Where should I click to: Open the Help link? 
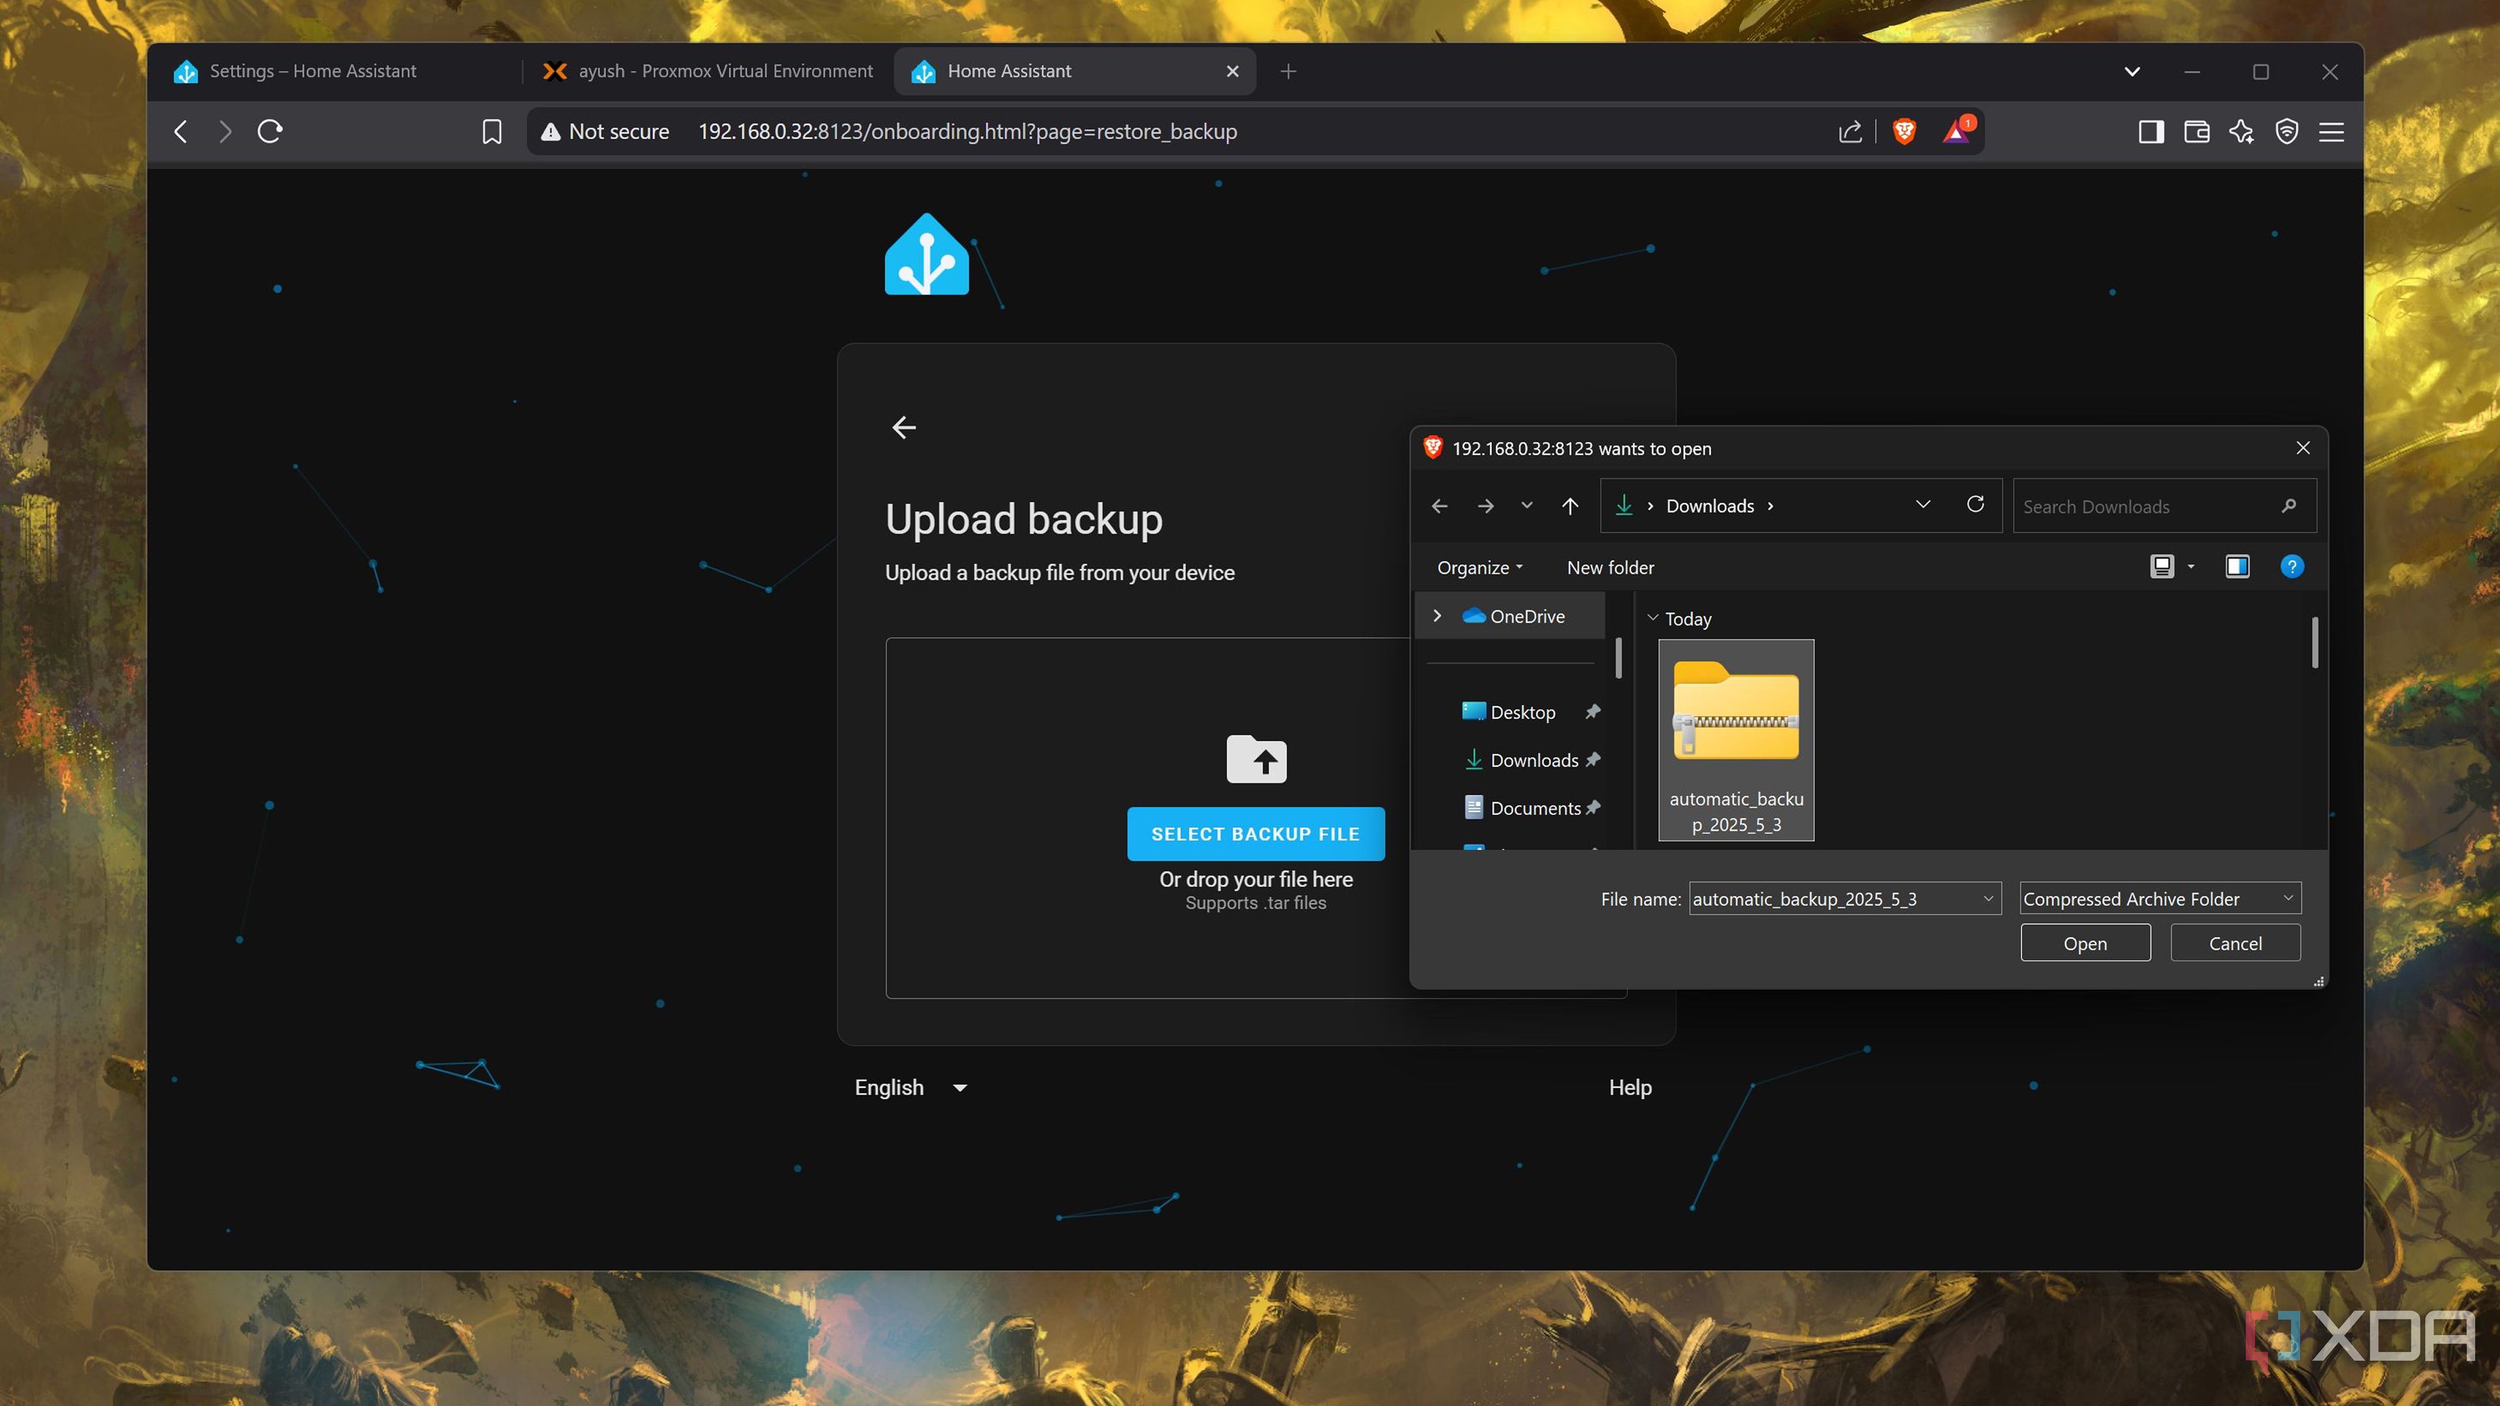1630,1087
